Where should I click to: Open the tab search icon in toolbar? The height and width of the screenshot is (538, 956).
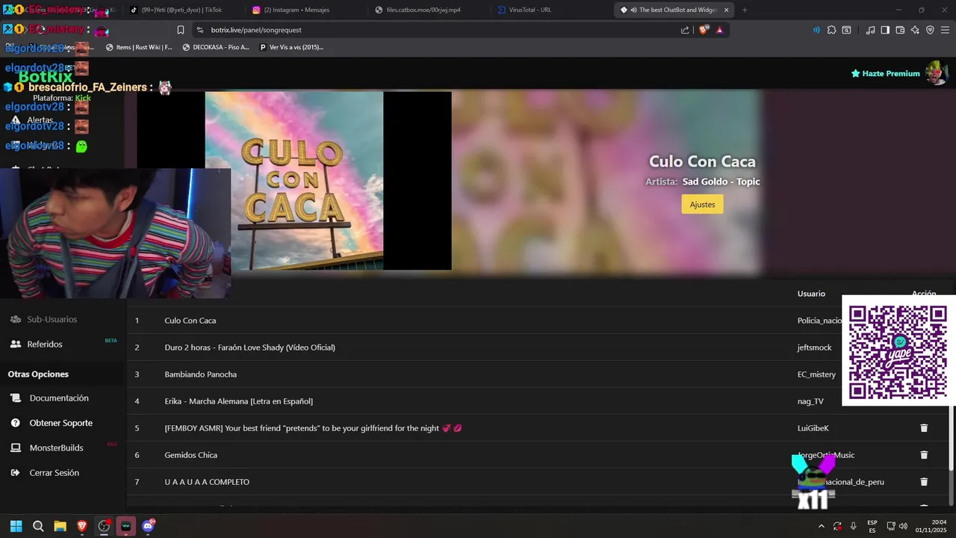(x=846, y=30)
